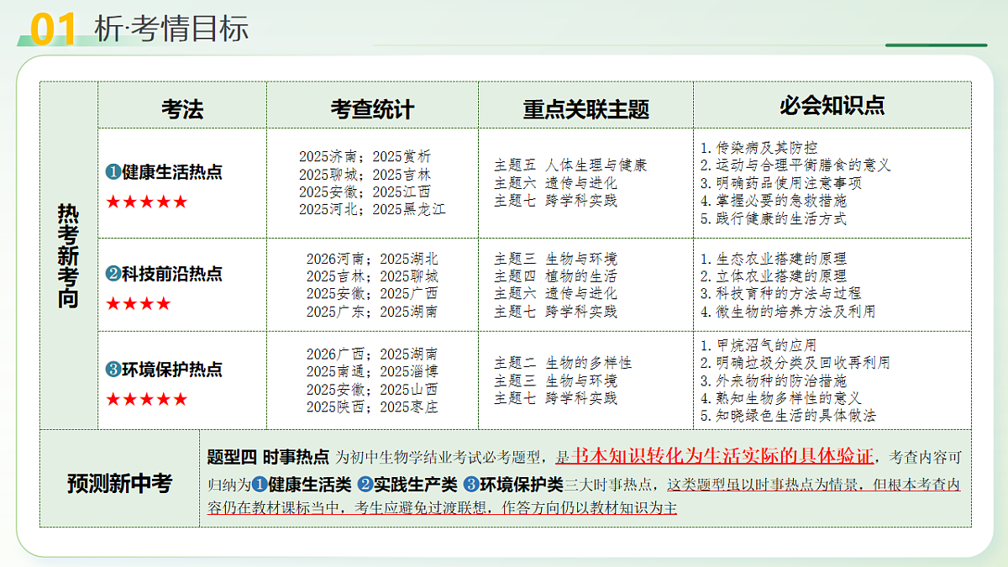Click '5.知晓绿色生活的具体做法'

[x=788, y=416]
